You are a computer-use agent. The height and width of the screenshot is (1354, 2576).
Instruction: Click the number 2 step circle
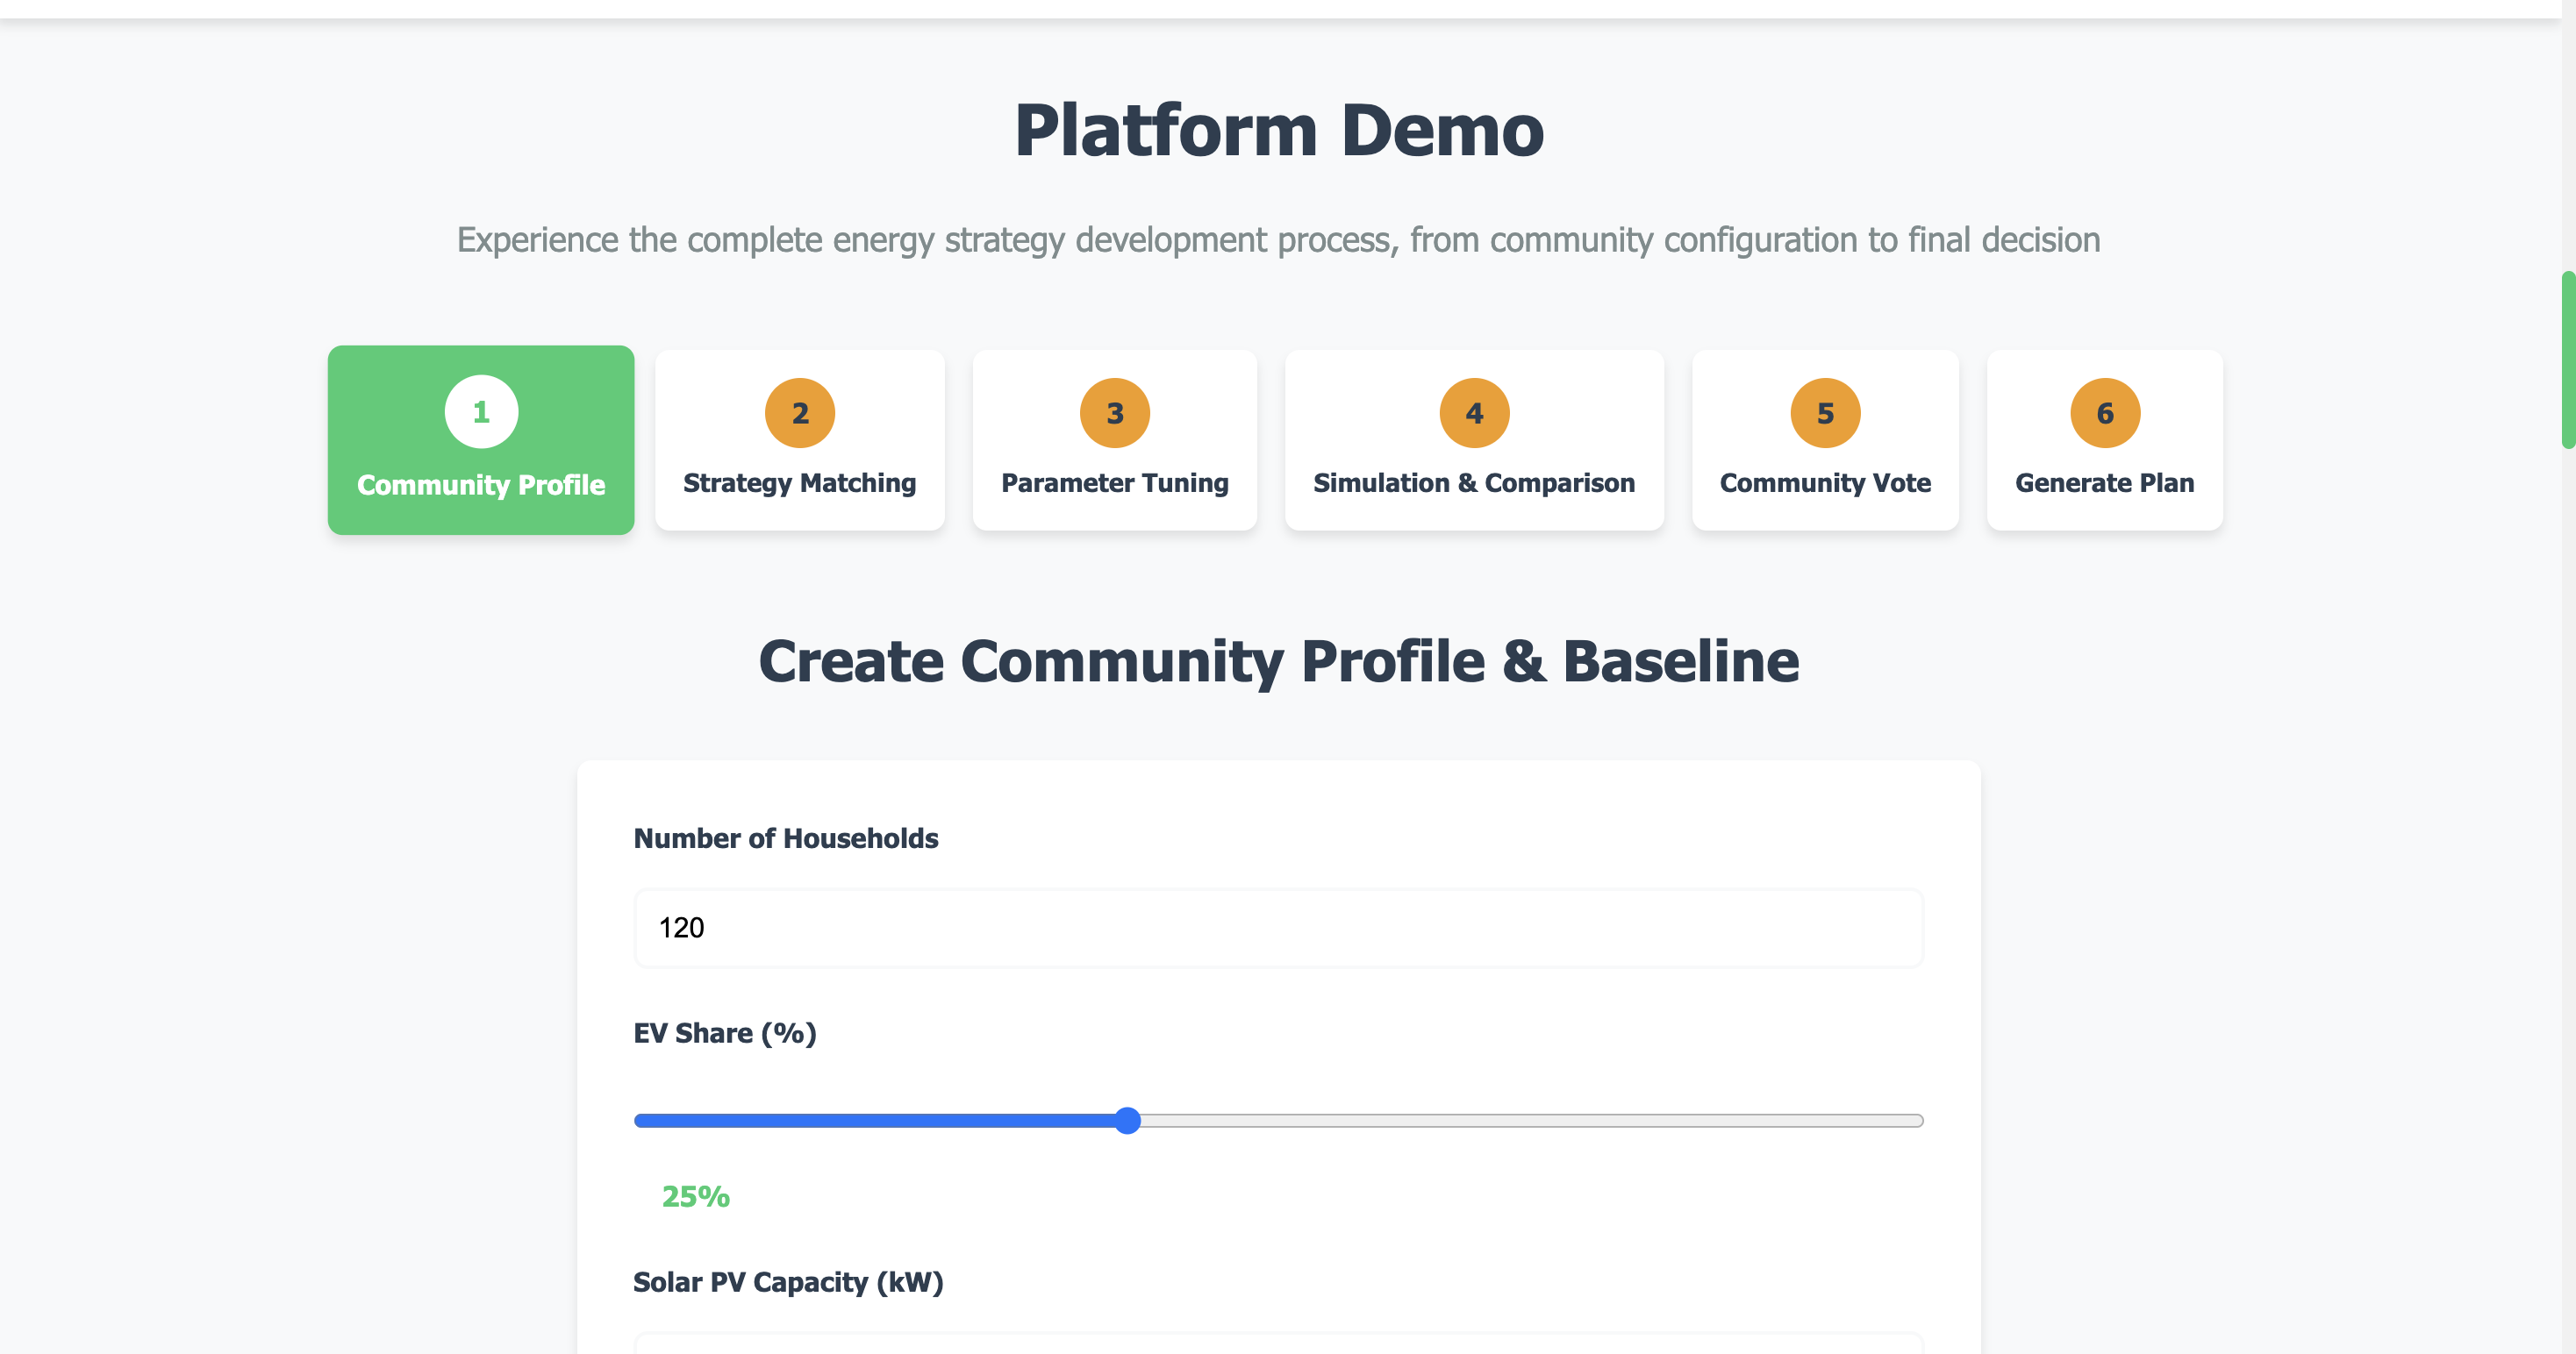tap(799, 413)
